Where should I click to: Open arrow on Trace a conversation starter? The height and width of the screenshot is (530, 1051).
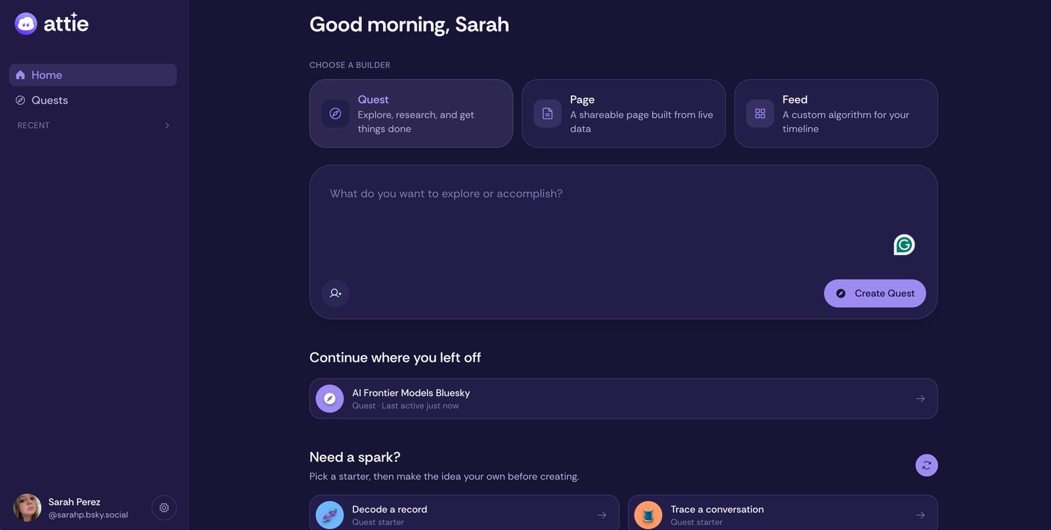(x=920, y=515)
